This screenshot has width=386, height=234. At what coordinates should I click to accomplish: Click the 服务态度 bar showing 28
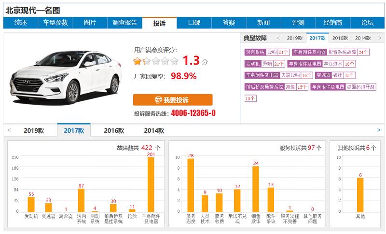click(x=191, y=185)
